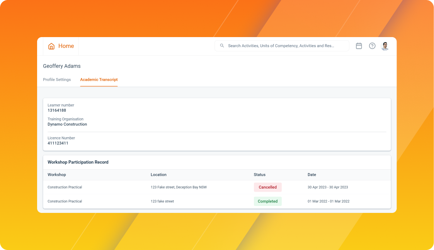The height and width of the screenshot is (250, 434).
Task: Click the search magnifier icon
Action: (222, 46)
